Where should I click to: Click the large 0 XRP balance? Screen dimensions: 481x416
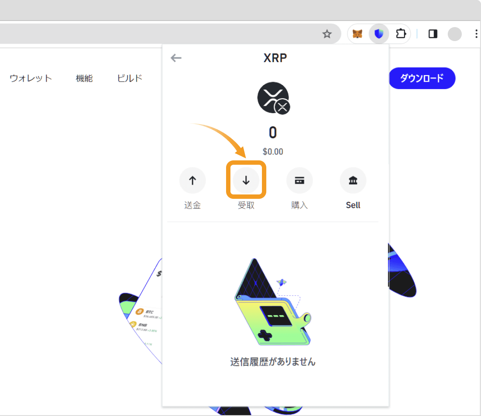273,133
